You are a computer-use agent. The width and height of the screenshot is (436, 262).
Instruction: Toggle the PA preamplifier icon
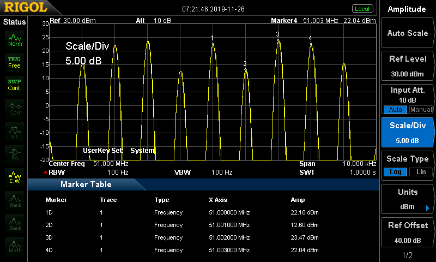(15, 154)
